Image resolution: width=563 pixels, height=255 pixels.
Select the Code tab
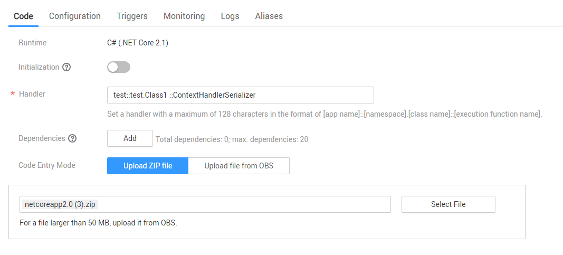tap(23, 16)
